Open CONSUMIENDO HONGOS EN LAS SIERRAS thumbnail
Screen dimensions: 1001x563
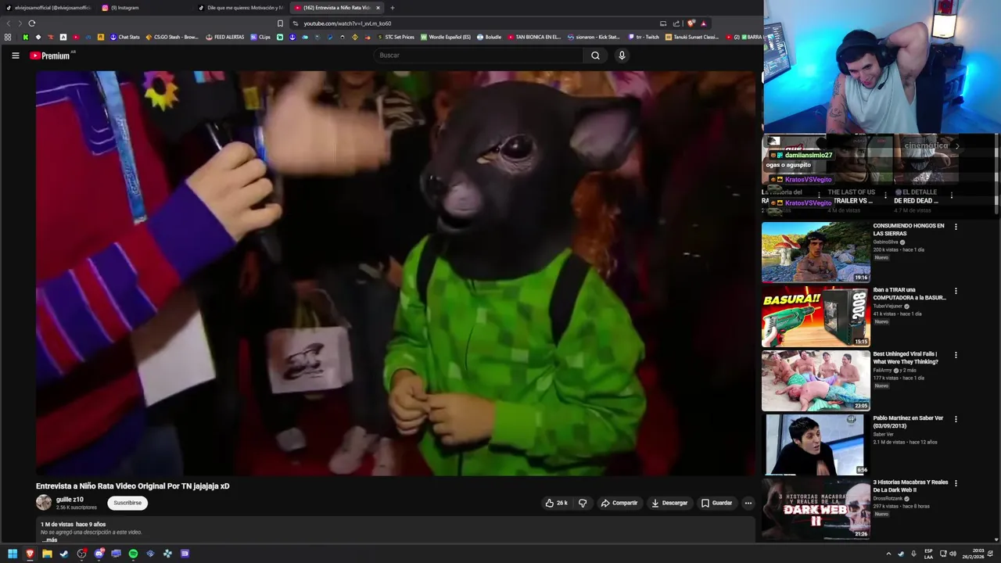(816, 252)
